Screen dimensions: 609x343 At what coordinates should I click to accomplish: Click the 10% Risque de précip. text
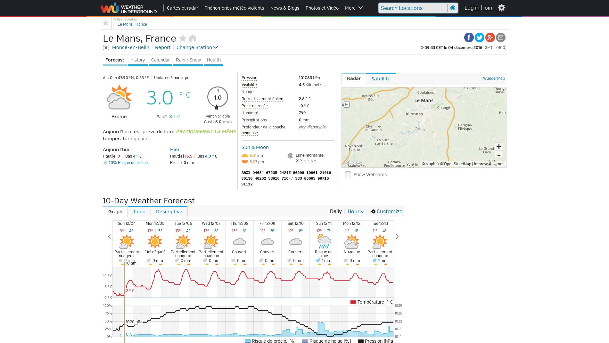point(128,163)
